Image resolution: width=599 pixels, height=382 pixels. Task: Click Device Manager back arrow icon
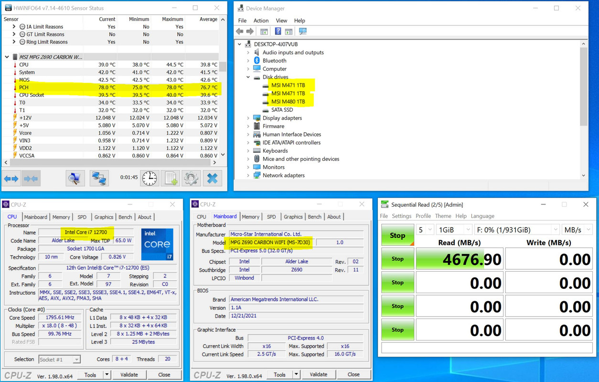[240, 32]
